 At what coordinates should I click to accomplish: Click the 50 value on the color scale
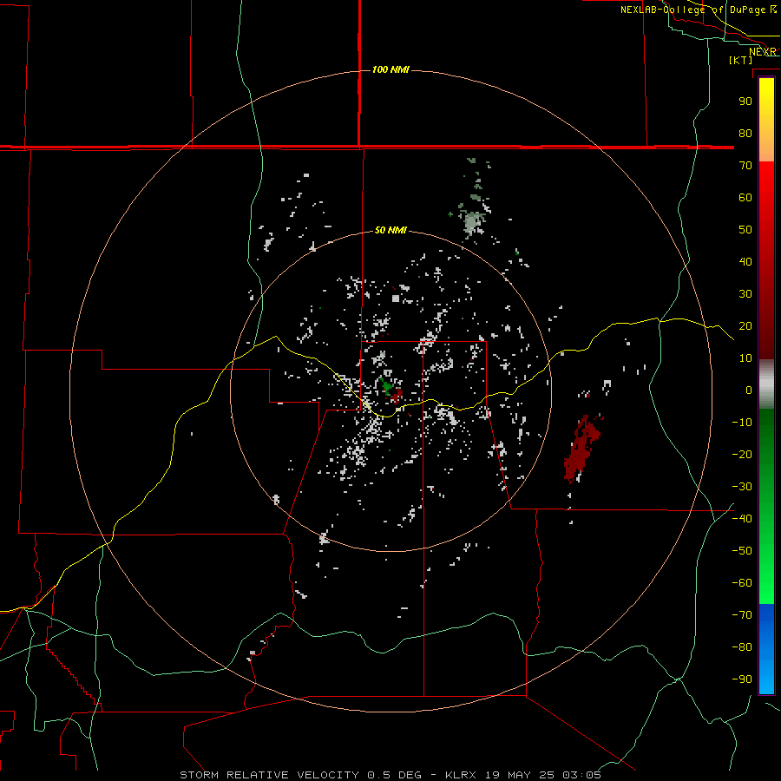point(745,230)
